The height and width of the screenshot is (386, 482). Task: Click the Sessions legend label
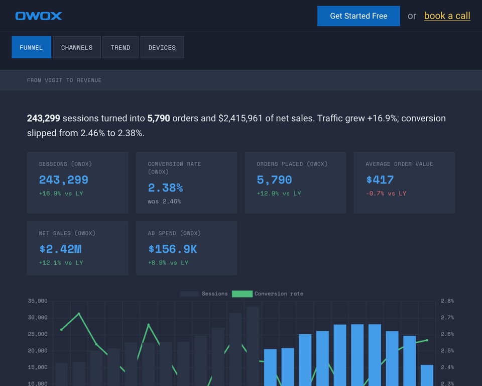[x=214, y=294]
